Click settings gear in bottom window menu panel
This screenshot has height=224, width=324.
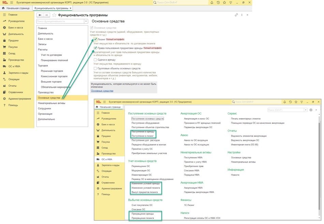point(311,110)
